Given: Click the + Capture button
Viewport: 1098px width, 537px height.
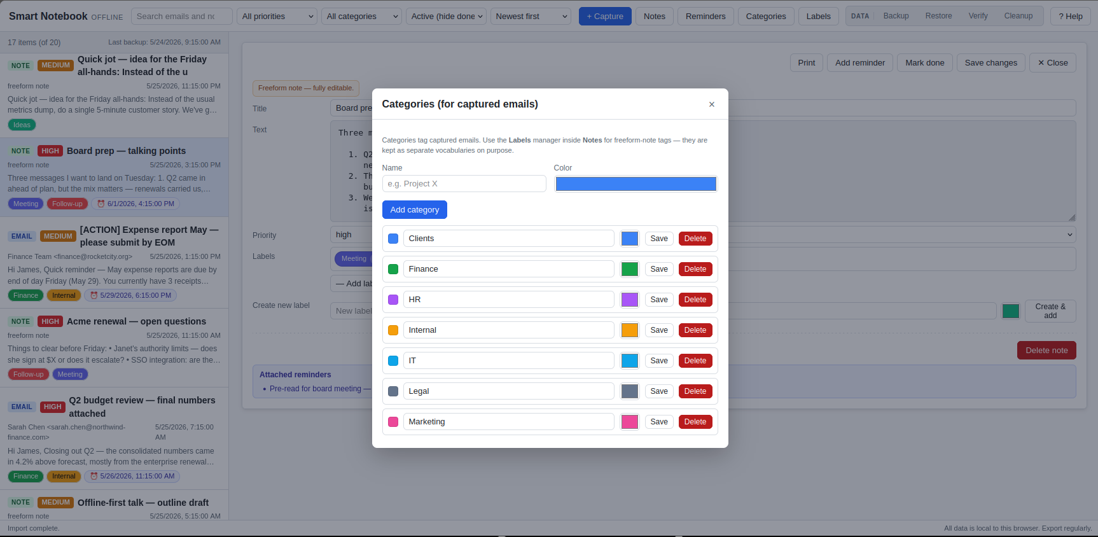Looking at the screenshot, I should pos(605,17).
